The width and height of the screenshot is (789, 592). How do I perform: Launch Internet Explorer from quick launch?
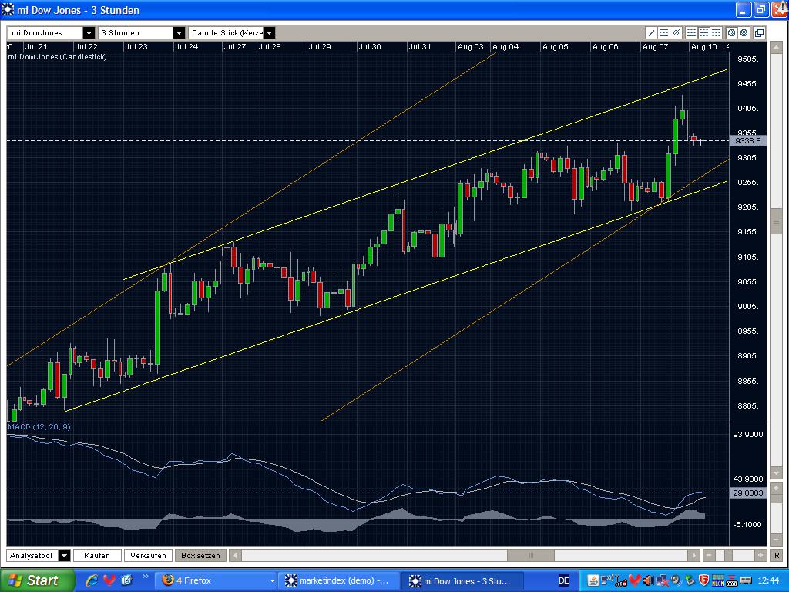[92, 580]
